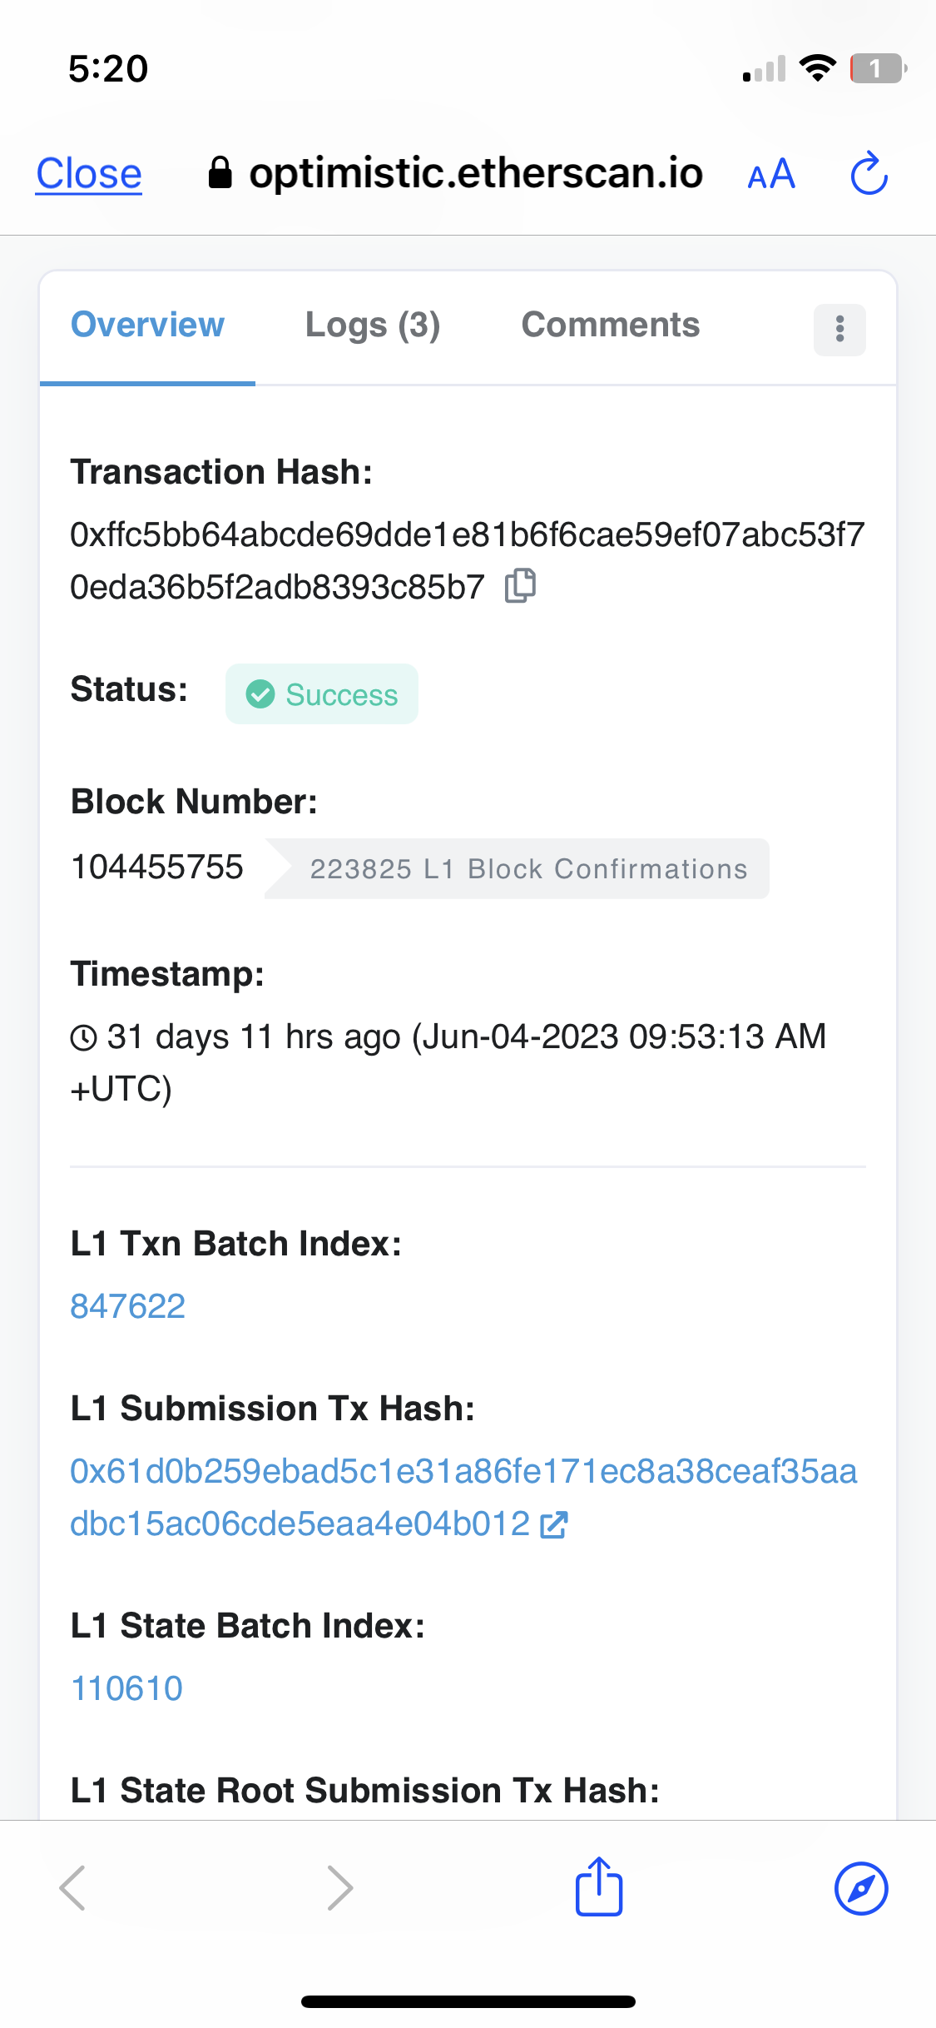The height and width of the screenshot is (2028, 936).
Task: Switch to the Comments tab
Action: click(x=610, y=326)
